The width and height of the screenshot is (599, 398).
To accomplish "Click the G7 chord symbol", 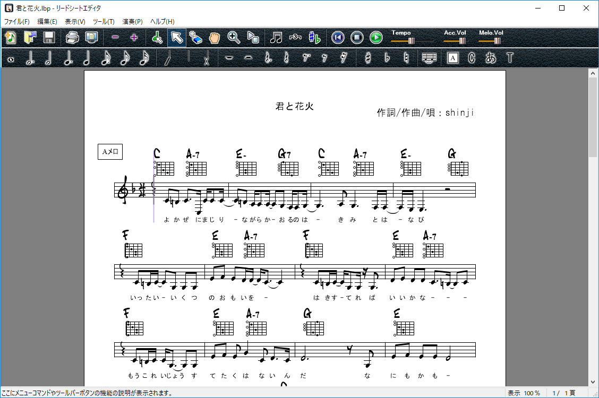I will coord(284,154).
